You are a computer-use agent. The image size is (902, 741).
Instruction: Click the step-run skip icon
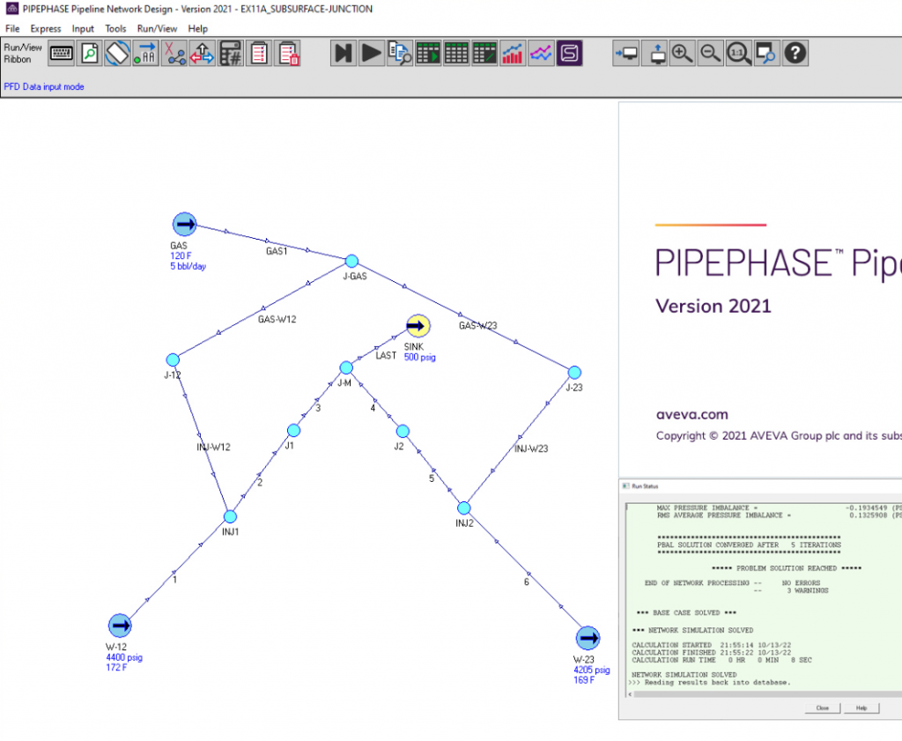click(x=344, y=54)
